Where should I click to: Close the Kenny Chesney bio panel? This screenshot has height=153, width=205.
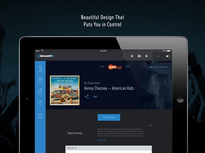[150, 125]
